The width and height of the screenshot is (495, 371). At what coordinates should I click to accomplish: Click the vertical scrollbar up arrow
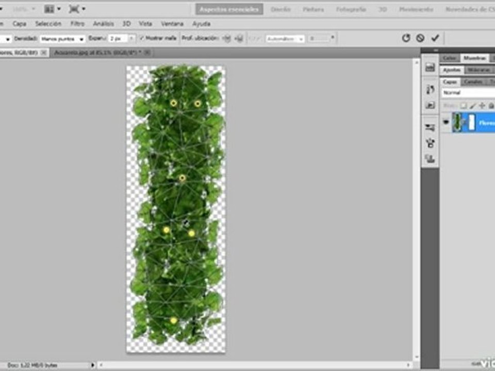tap(417, 62)
